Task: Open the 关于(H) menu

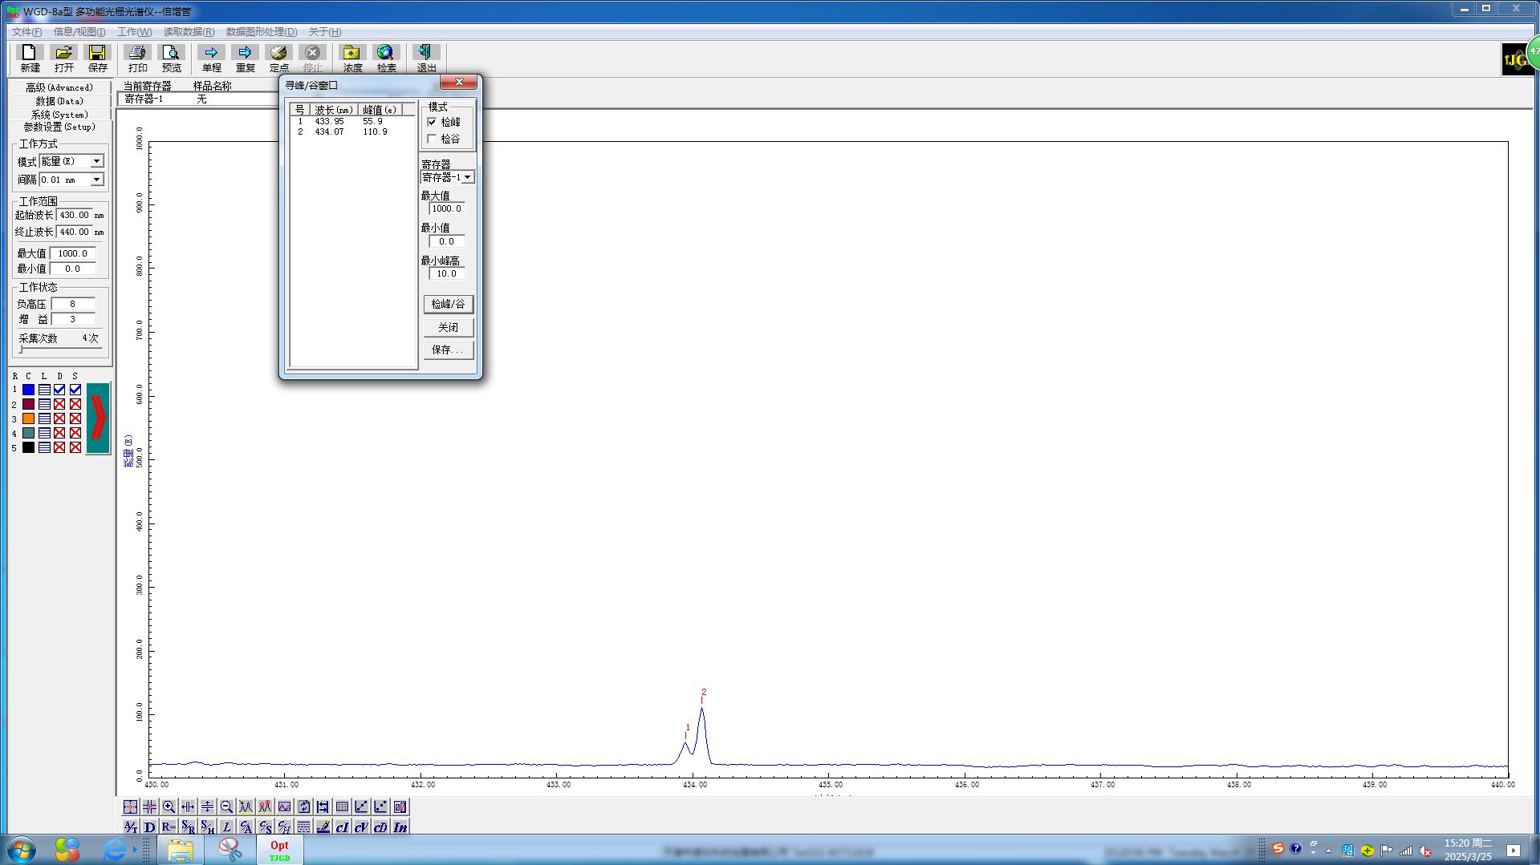Action: pos(324,32)
